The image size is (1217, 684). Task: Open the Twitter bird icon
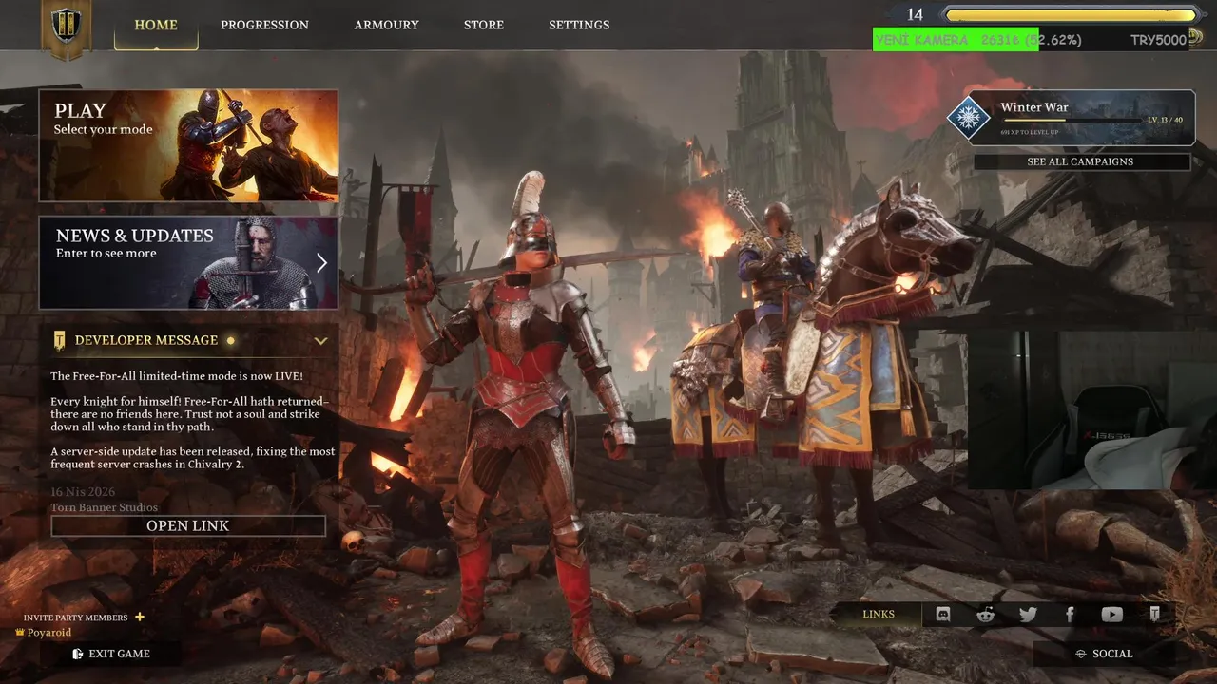pyautogui.click(x=1028, y=615)
